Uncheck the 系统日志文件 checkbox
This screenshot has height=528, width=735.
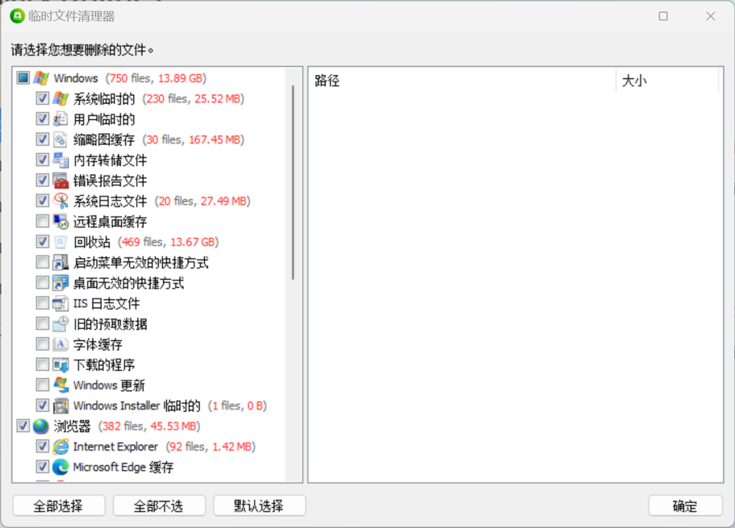pyautogui.click(x=42, y=201)
